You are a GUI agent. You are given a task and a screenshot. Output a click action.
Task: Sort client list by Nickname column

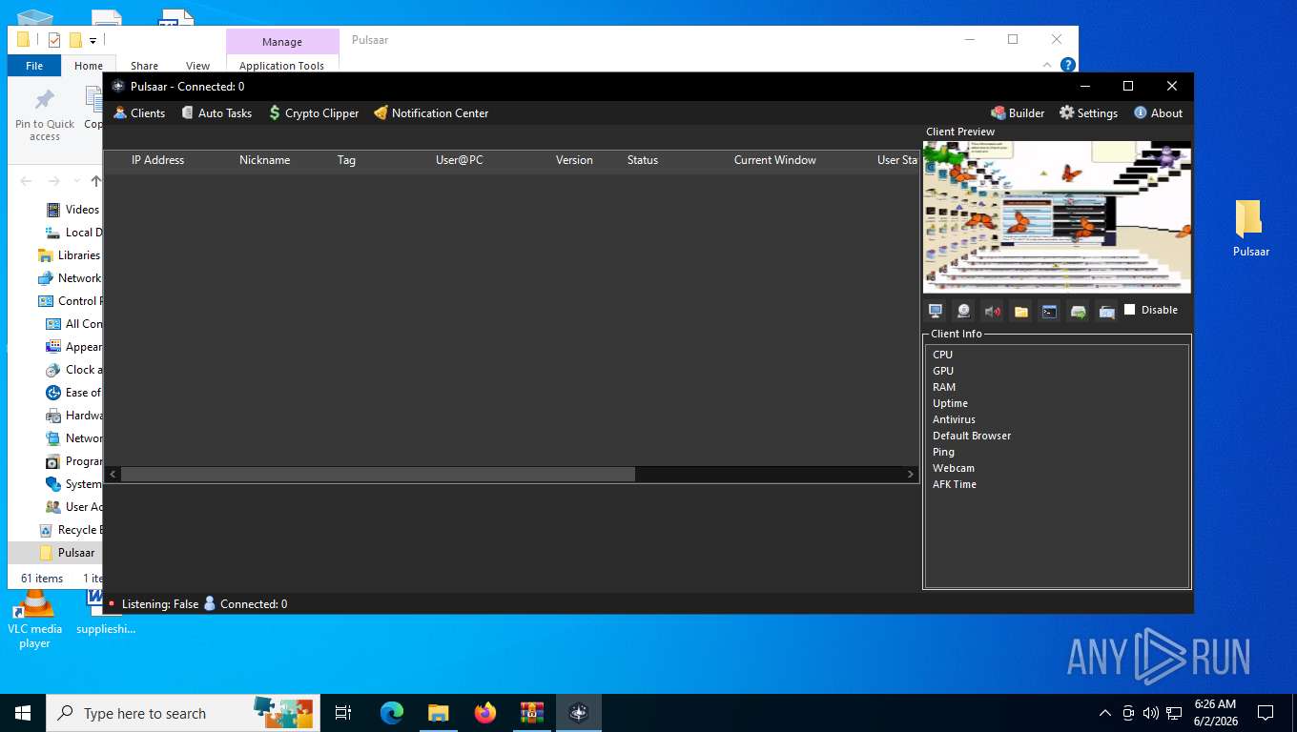tap(264, 160)
